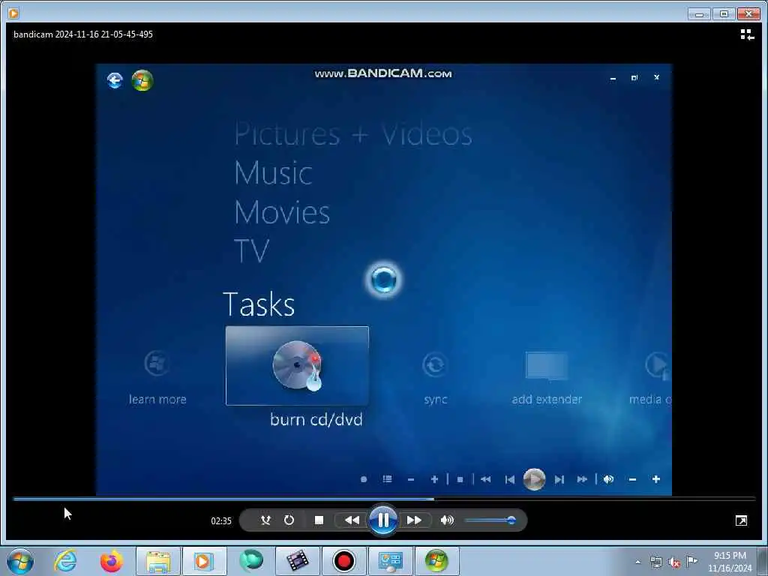The width and height of the screenshot is (768, 576).
Task: Click the player's next/fast forward button
Action: coord(414,520)
